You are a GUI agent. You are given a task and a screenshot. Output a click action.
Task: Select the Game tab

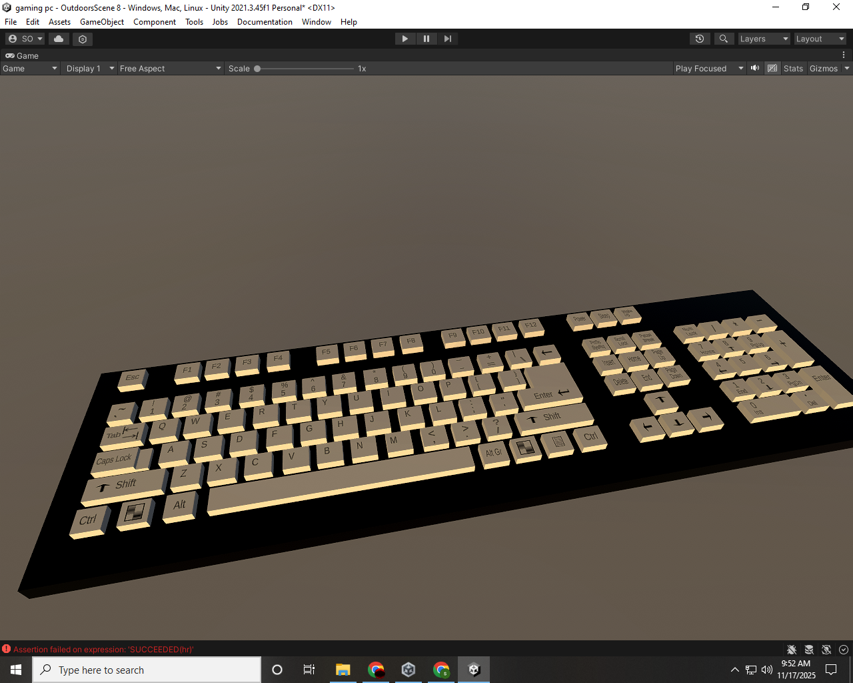click(x=22, y=55)
